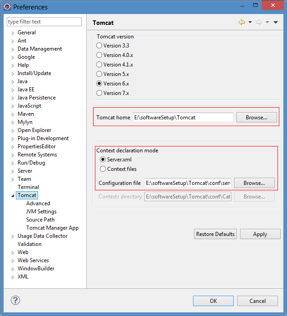Click the Apply button

(x=260, y=234)
